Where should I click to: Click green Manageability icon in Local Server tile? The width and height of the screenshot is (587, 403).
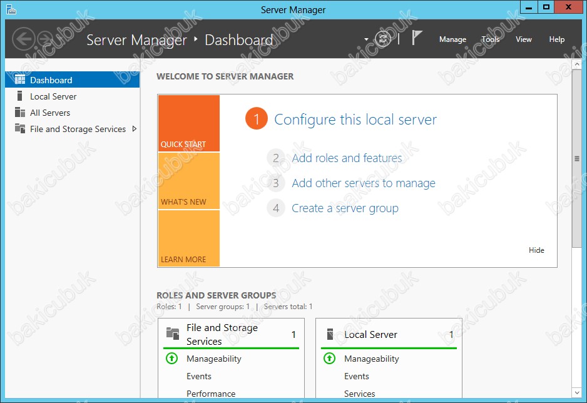[x=329, y=359]
